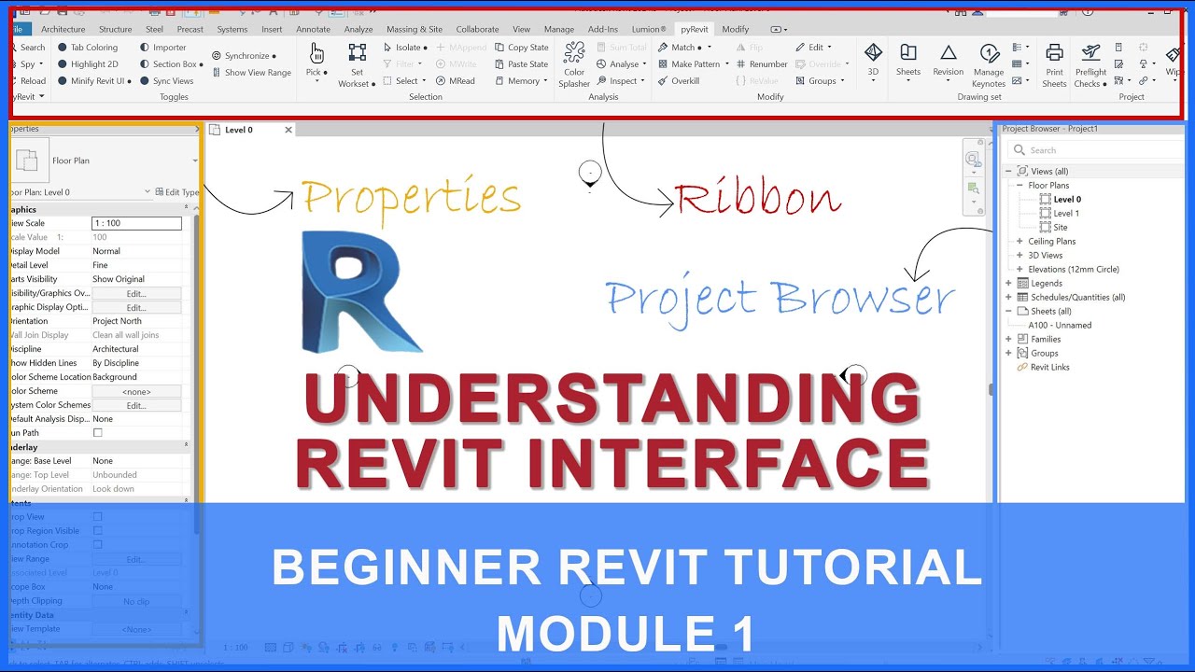Check the Sun Path checkbox
Screen dimensions: 1195x672
(x=98, y=433)
